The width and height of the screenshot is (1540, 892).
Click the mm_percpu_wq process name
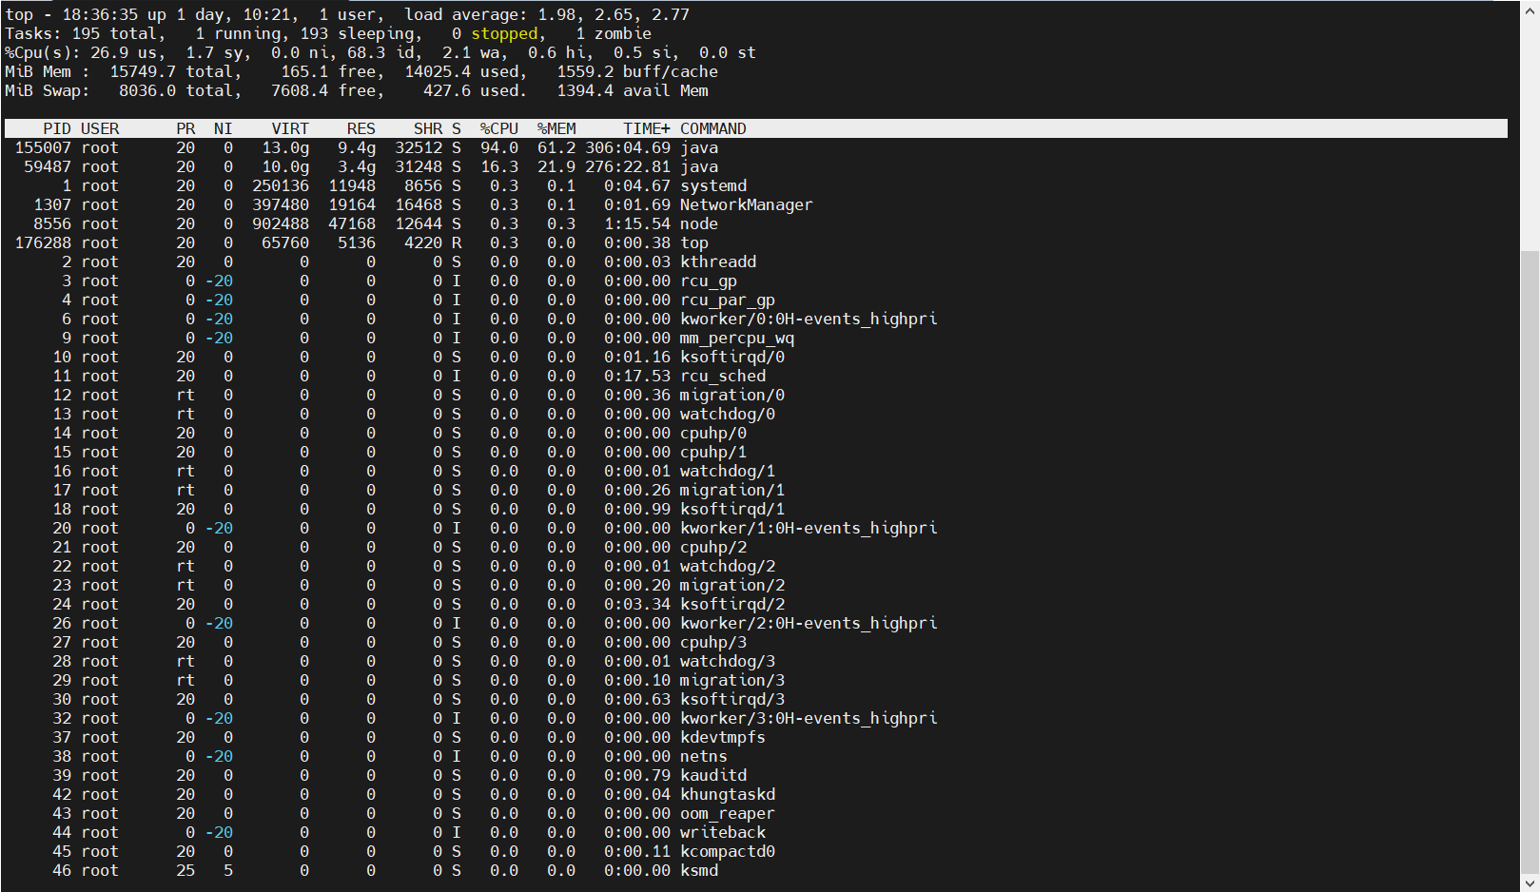pyautogui.click(x=737, y=338)
